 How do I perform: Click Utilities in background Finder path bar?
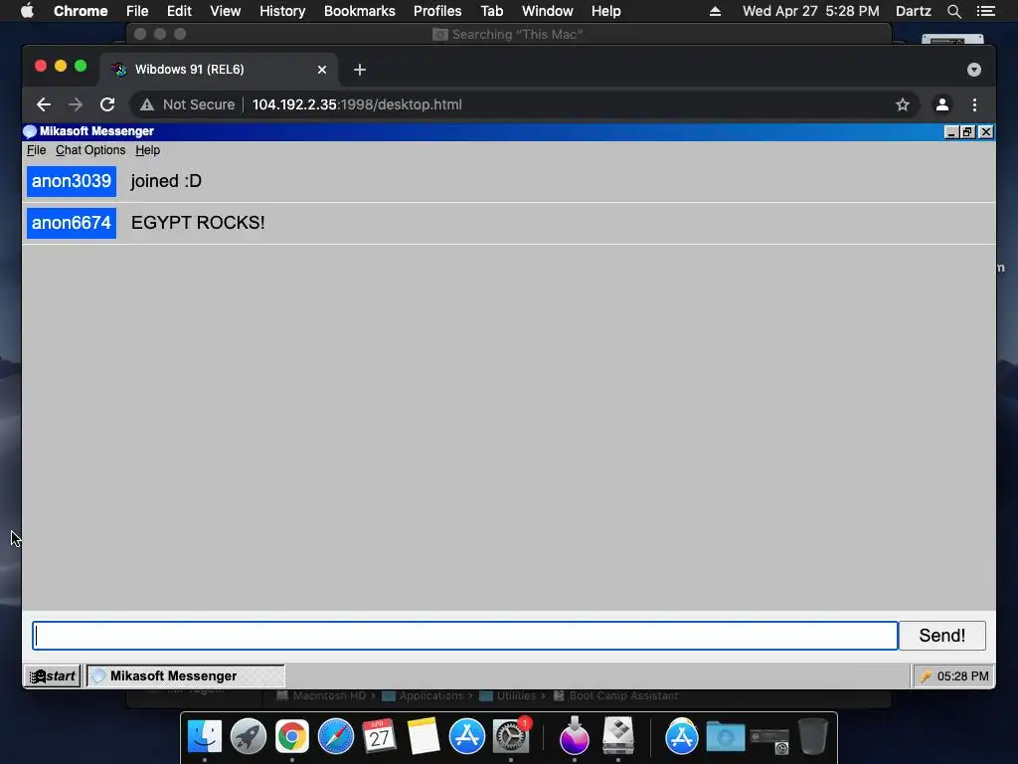pyautogui.click(x=516, y=695)
